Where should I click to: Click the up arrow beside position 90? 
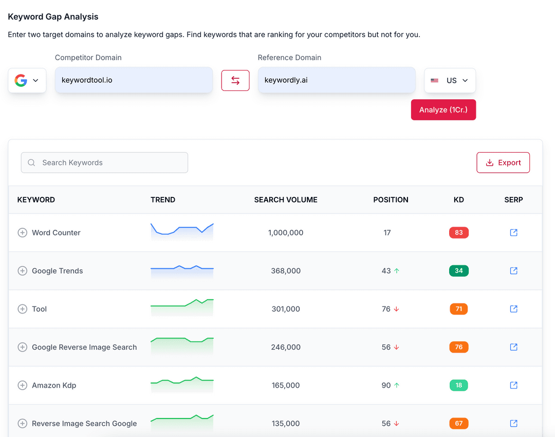pyautogui.click(x=397, y=385)
